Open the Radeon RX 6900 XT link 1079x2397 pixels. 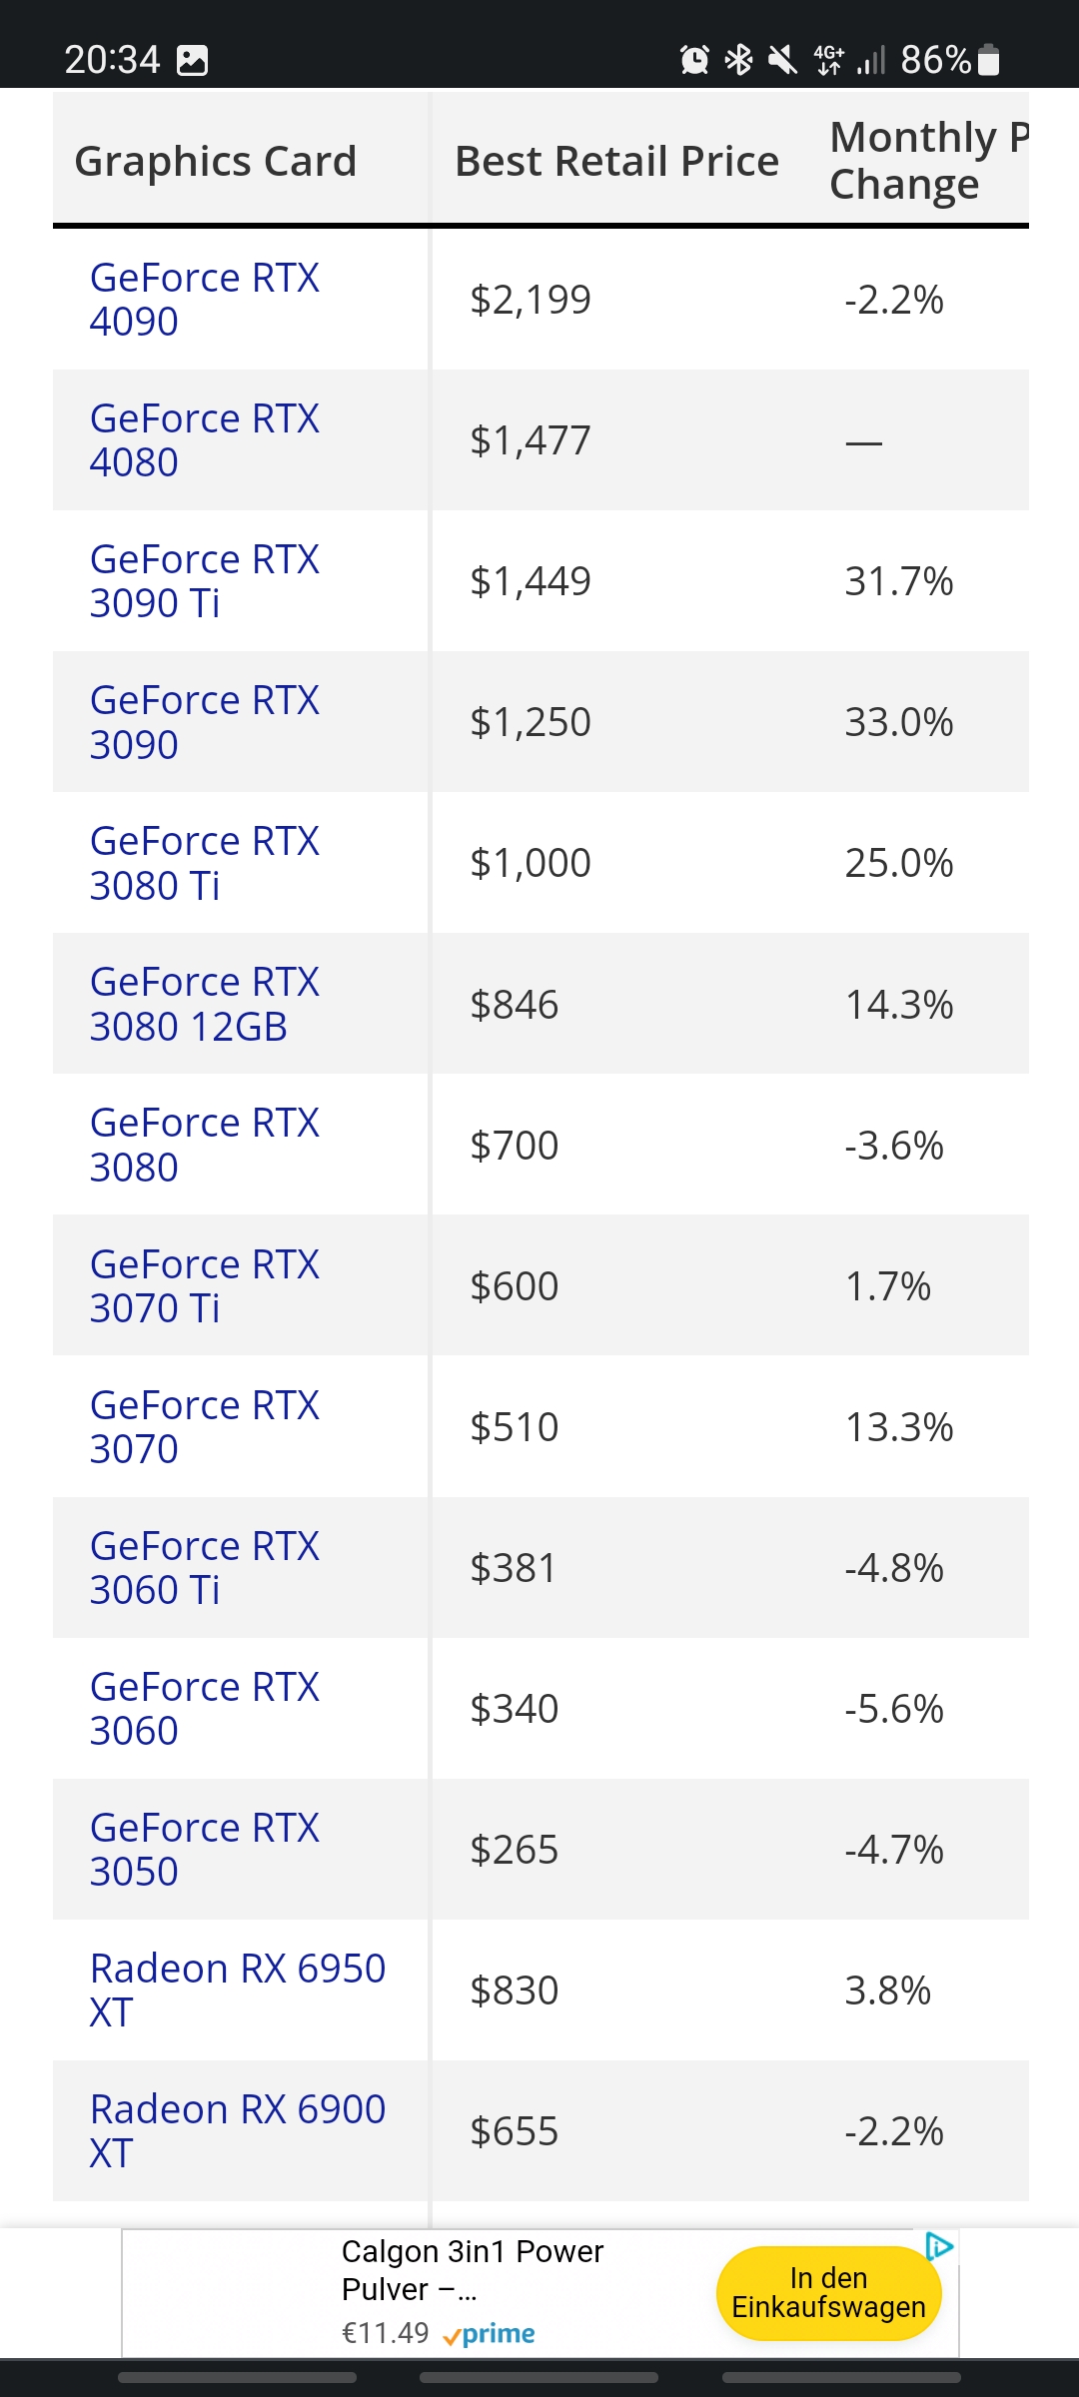(237, 2130)
